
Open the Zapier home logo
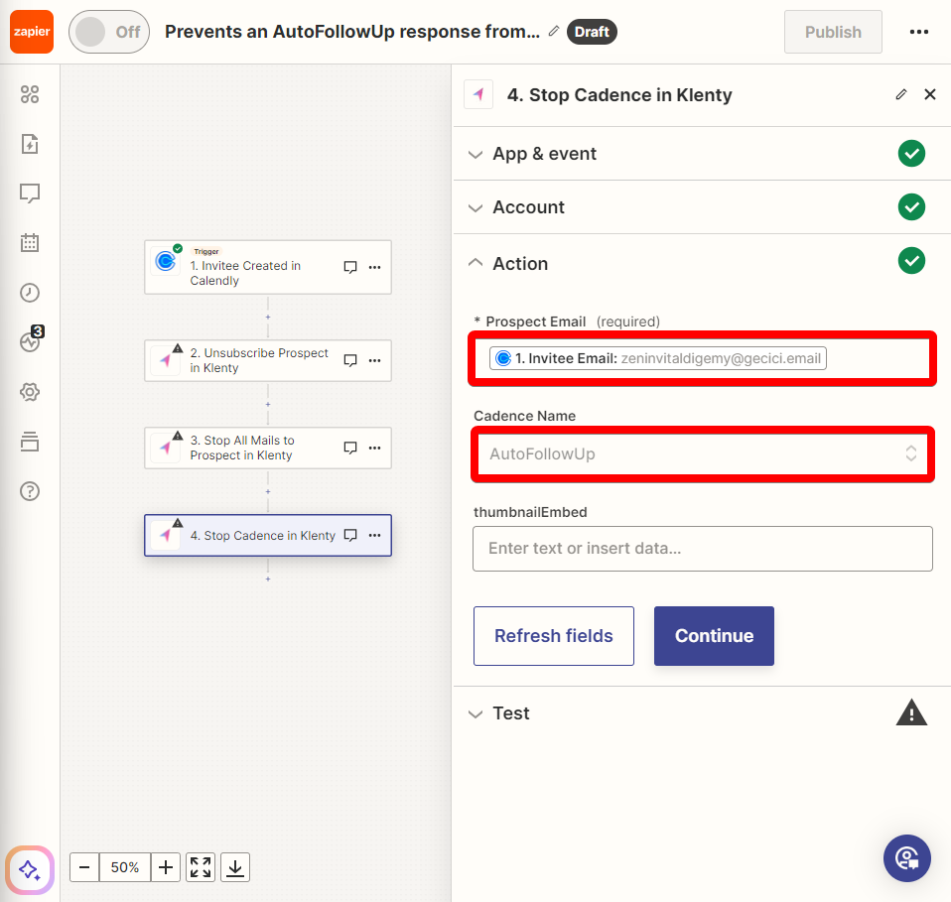32,32
